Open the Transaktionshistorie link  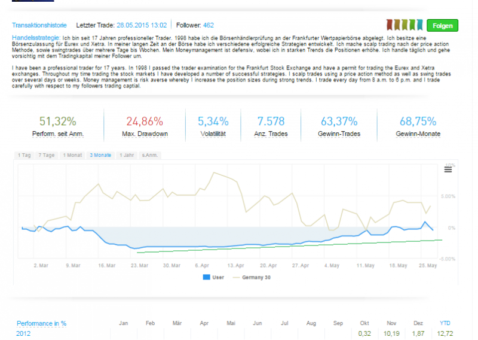[x=39, y=25]
